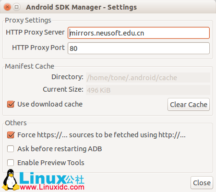Click the Tux penguin logo
This screenshot has height=192, width=216.
pos(11,180)
